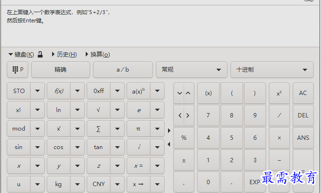This screenshot has height=193, width=321.
Task: Click the ± sign toggle button
Action: [184, 160]
